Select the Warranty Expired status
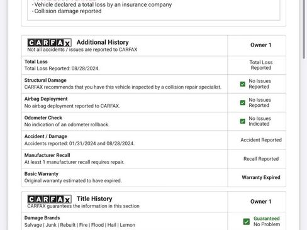This screenshot has width=307, height=230. (x=261, y=177)
